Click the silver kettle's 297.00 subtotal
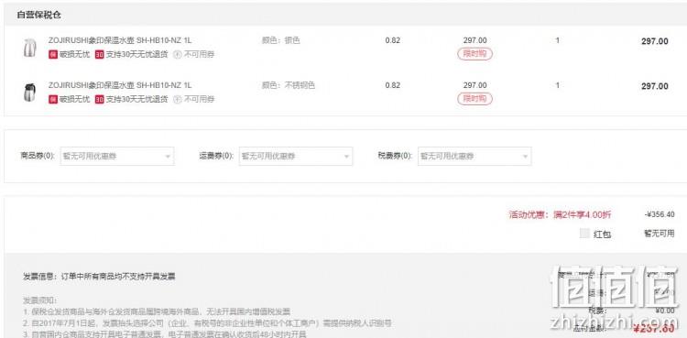The width and height of the screenshot is (687, 338). click(655, 41)
